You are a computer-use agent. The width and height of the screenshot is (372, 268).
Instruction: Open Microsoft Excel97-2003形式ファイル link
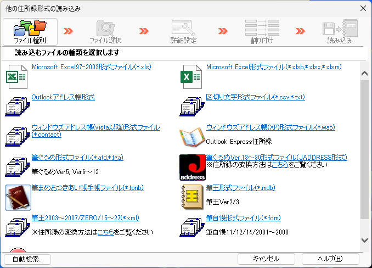point(92,67)
